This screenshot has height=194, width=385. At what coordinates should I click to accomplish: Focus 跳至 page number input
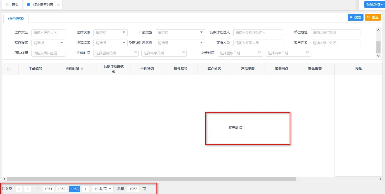pos(133,189)
